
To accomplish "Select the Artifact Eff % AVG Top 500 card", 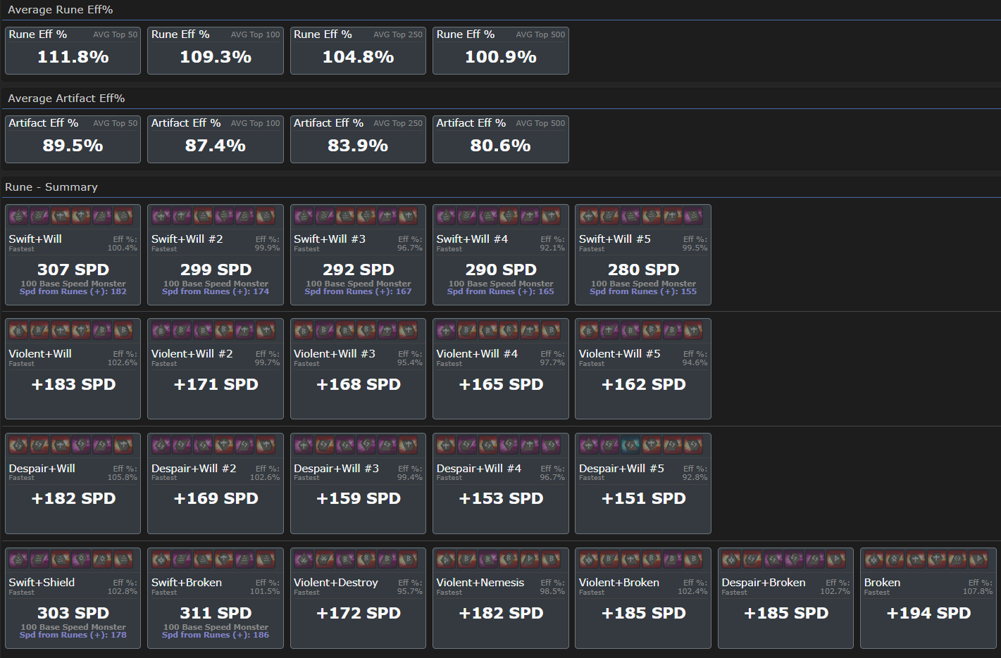I will (501, 139).
